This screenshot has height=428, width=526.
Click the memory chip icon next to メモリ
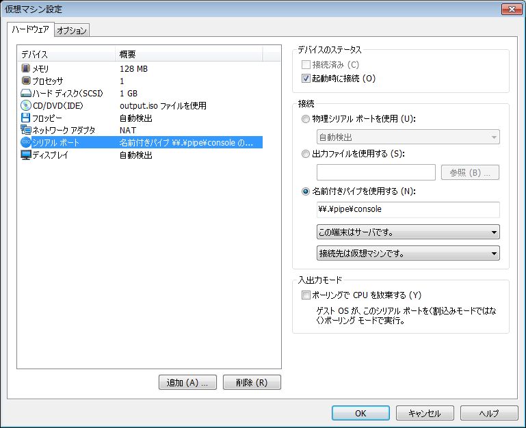25,68
